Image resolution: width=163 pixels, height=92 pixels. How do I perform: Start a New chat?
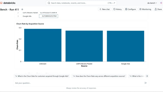coord(104,9)
